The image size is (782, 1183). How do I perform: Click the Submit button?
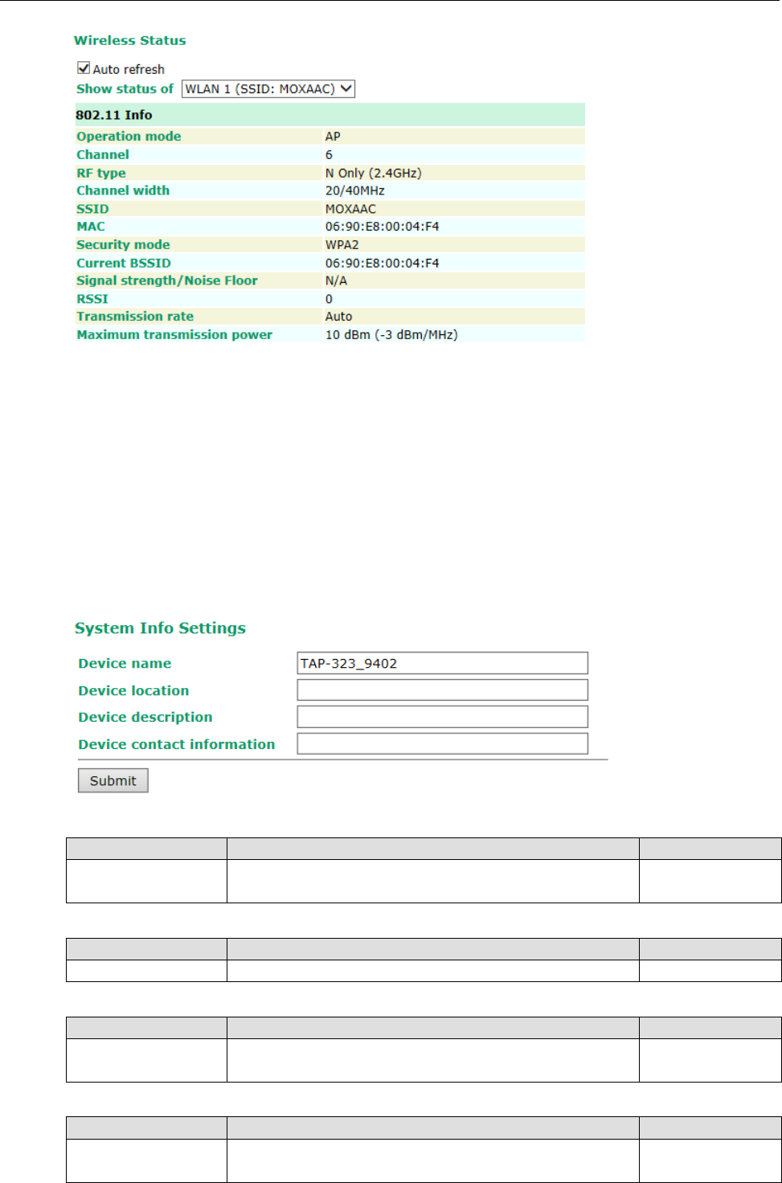[113, 780]
